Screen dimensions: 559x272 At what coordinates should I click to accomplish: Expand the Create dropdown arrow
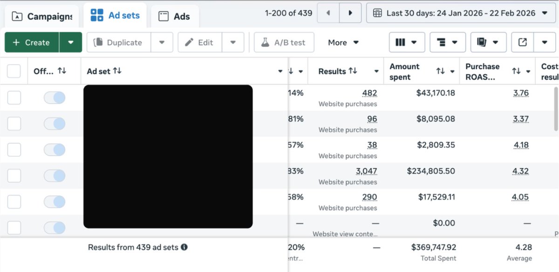(x=71, y=42)
